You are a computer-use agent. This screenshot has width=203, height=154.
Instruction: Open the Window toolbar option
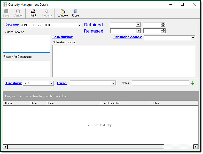click(x=63, y=11)
